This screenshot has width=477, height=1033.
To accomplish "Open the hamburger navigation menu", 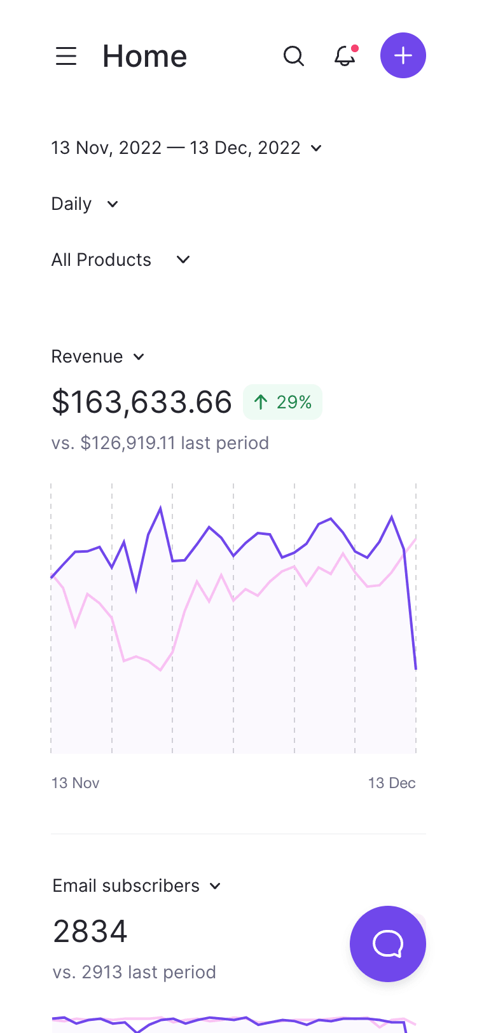I will pos(66,56).
